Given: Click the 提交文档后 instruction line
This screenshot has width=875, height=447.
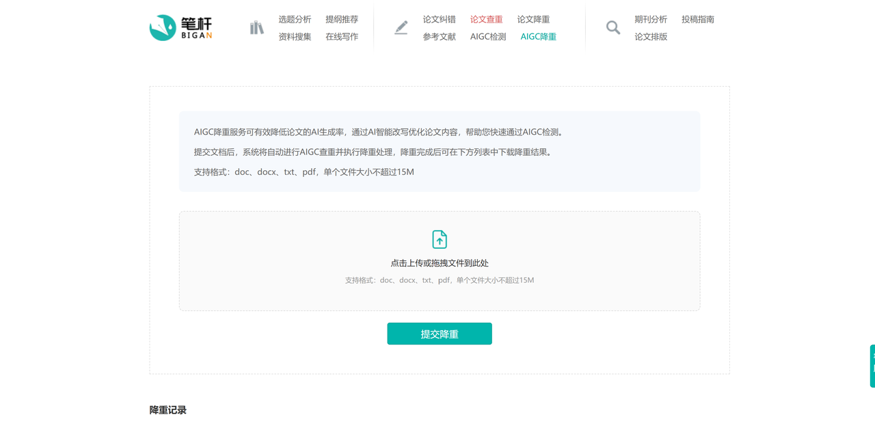Looking at the screenshot, I should click(375, 152).
